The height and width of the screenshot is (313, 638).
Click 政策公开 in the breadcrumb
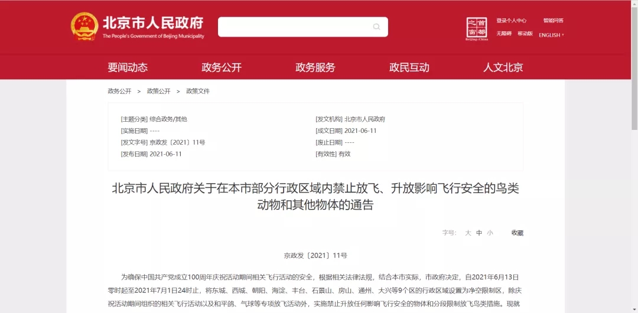158,91
